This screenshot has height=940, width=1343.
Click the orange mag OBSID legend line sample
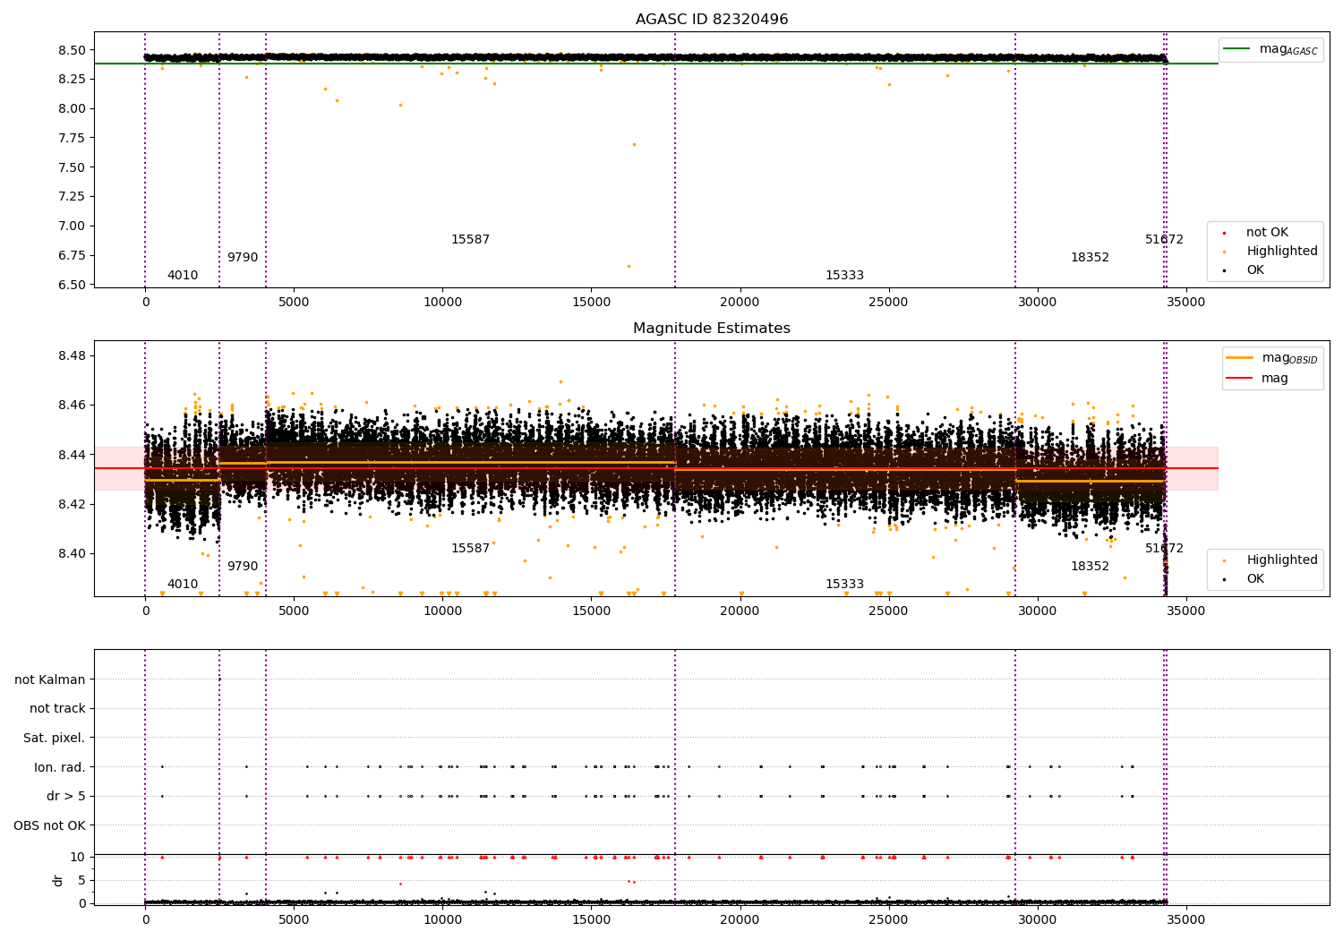click(1240, 358)
